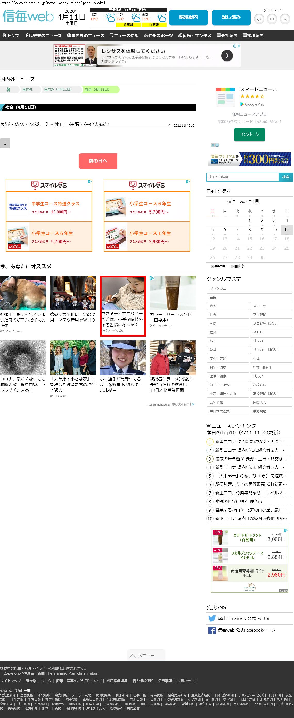Open the 原発問題 genre
The width and height of the screenshot is (294, 718).
[271, 411]
